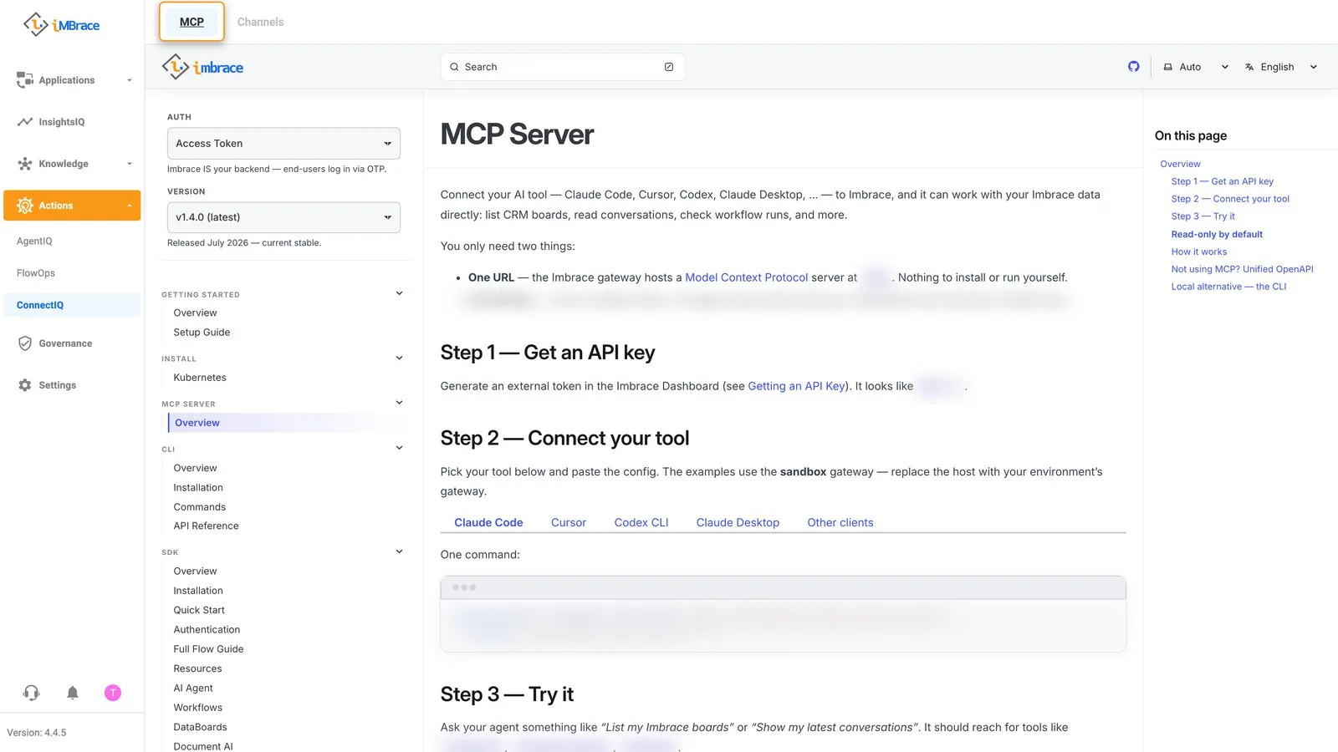Click the iMBrace logo in the sidebar

(x=61, y=25)
